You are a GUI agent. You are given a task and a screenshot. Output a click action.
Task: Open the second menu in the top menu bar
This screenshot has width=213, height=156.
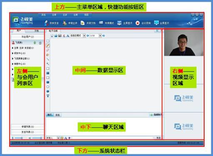click(54, 15)
